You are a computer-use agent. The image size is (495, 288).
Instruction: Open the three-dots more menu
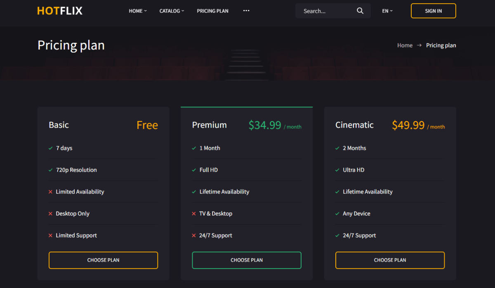[x=246, y=11]
